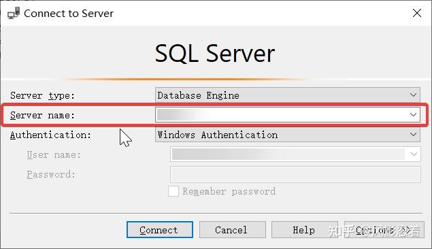Click the User name field
Image resolution: width=432 pixels, height=249 pixels.
[x=288, y=154]
